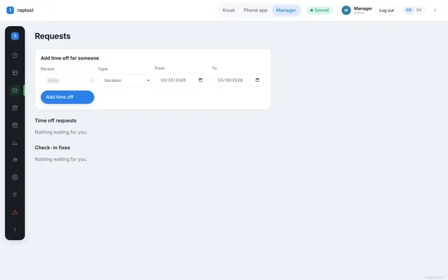Open the bar chart reports icon
The width and height of the screenshot is (448, 280).
point(15,143)
